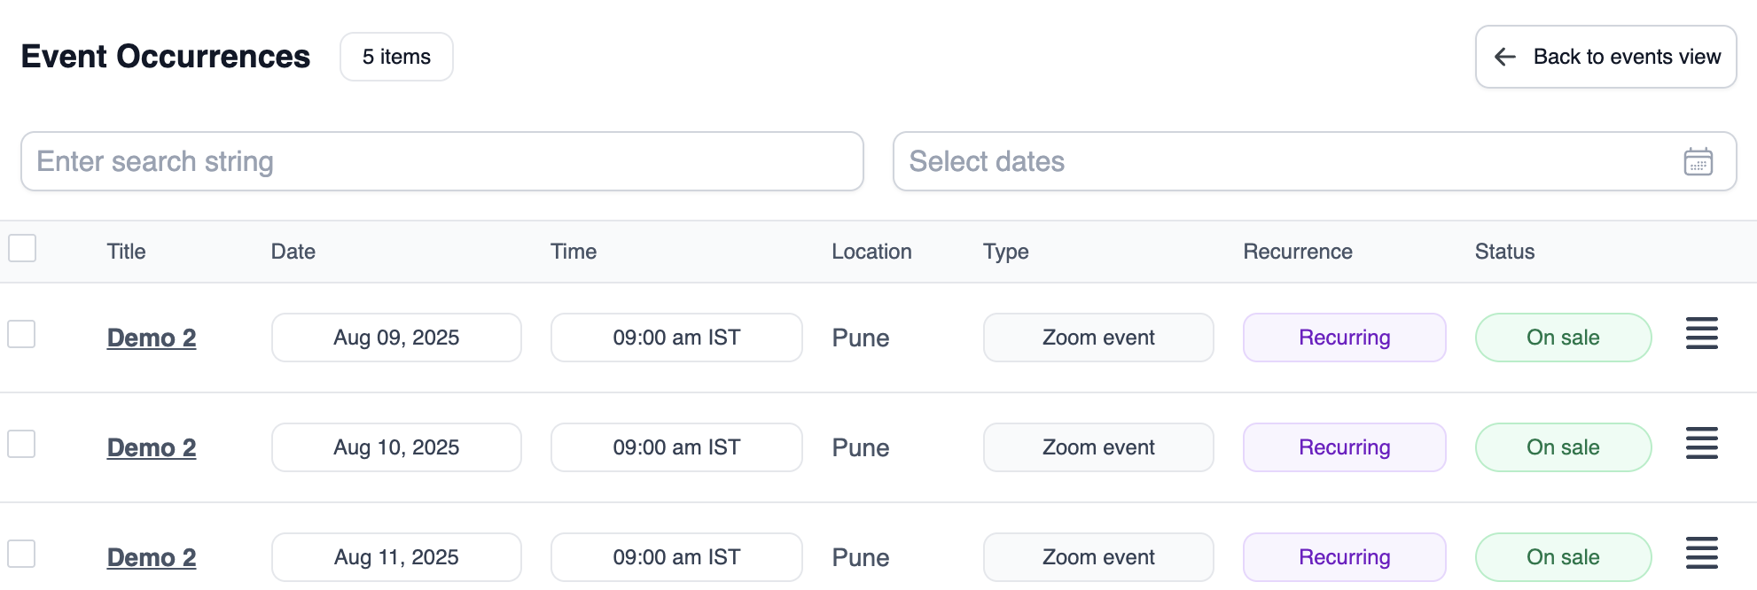The width and height of the screenshot is (1757, 590).
Task: Click the 5 items count badge
Action: 395,56
